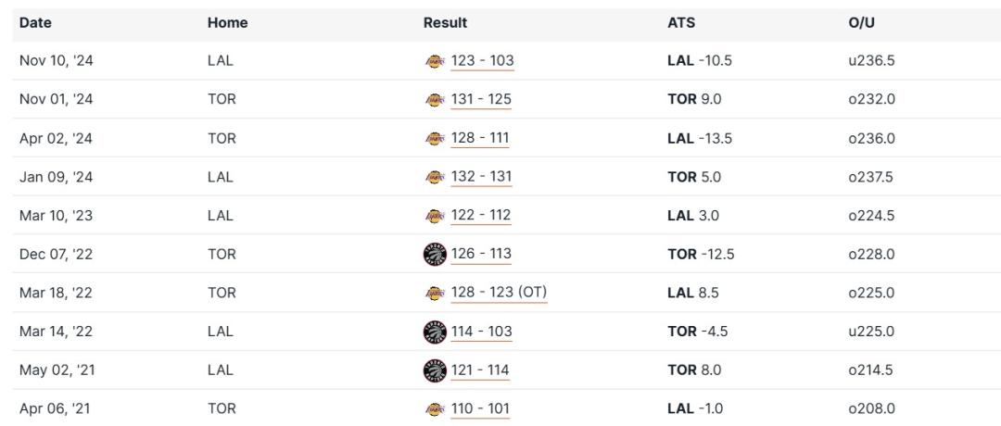Click Lakers logo beside 110 - 101 score

[434, 409]
